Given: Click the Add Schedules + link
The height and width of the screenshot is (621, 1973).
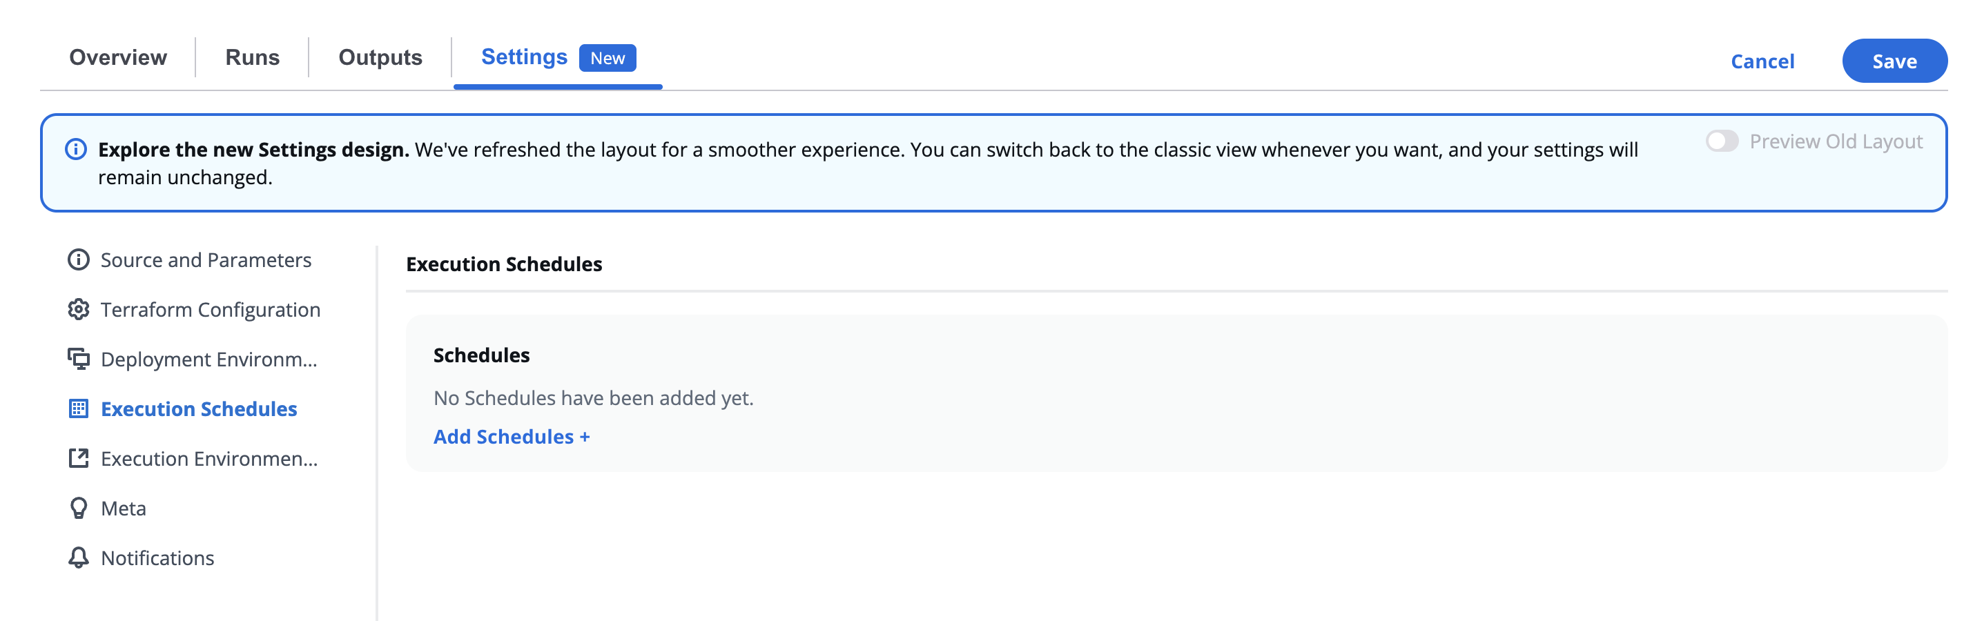Looking at the screenshot, I should (511, 437).
